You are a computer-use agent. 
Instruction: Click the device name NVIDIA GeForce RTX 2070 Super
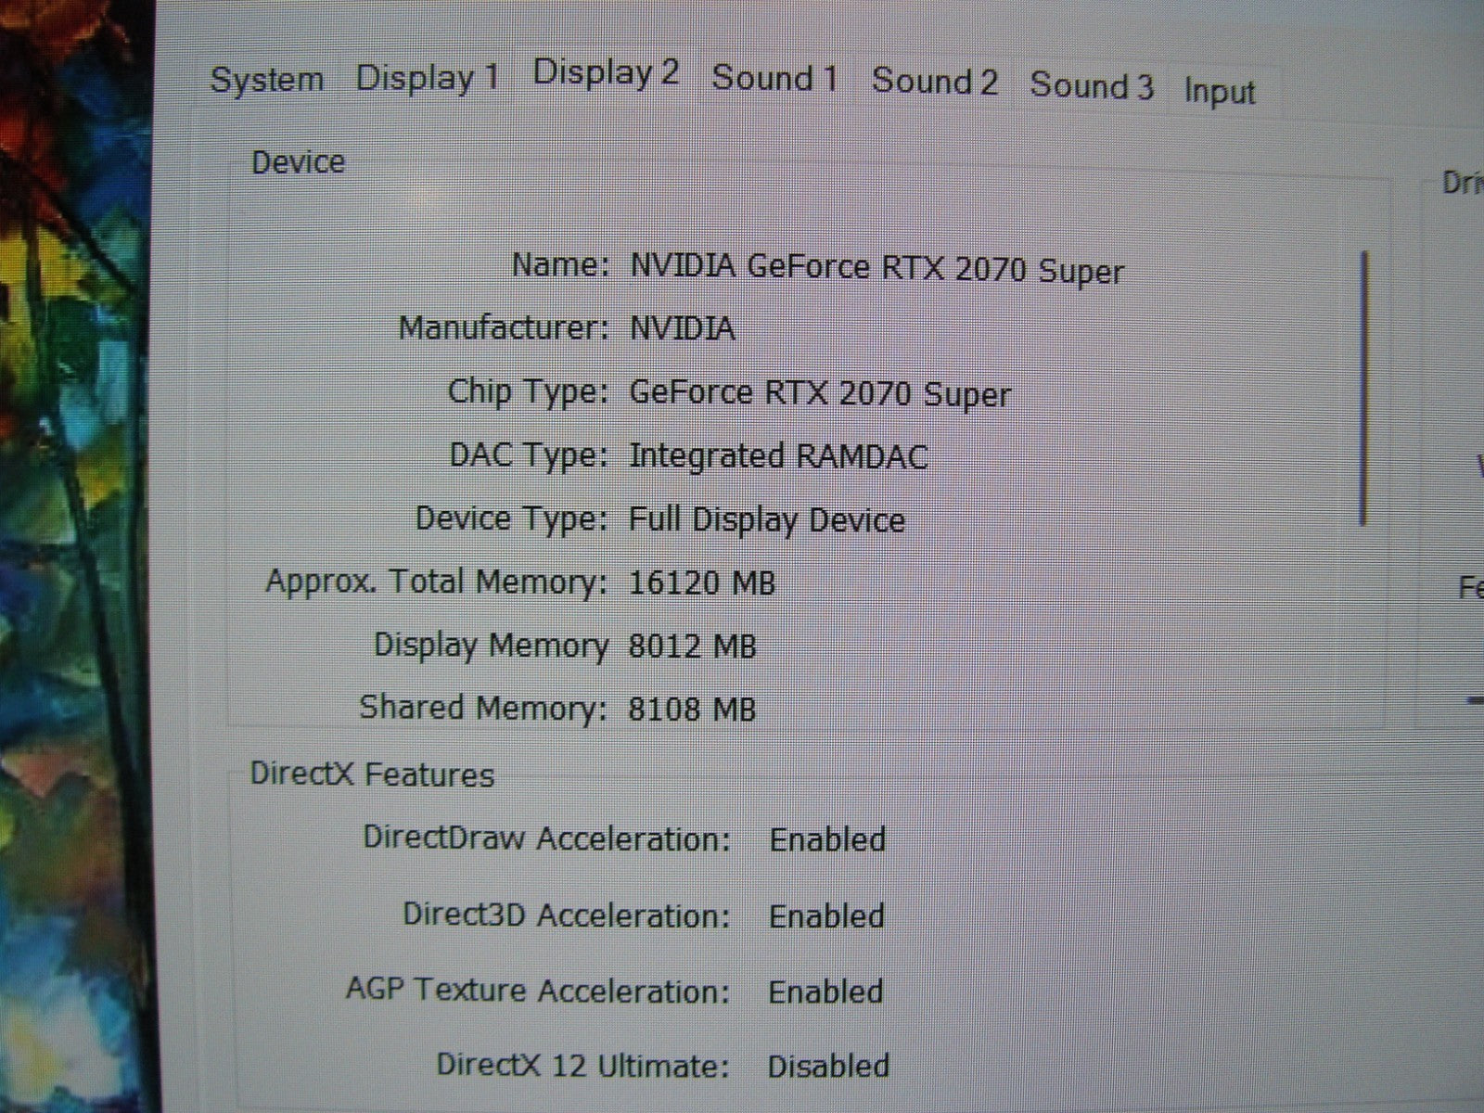tap(876, 269)
